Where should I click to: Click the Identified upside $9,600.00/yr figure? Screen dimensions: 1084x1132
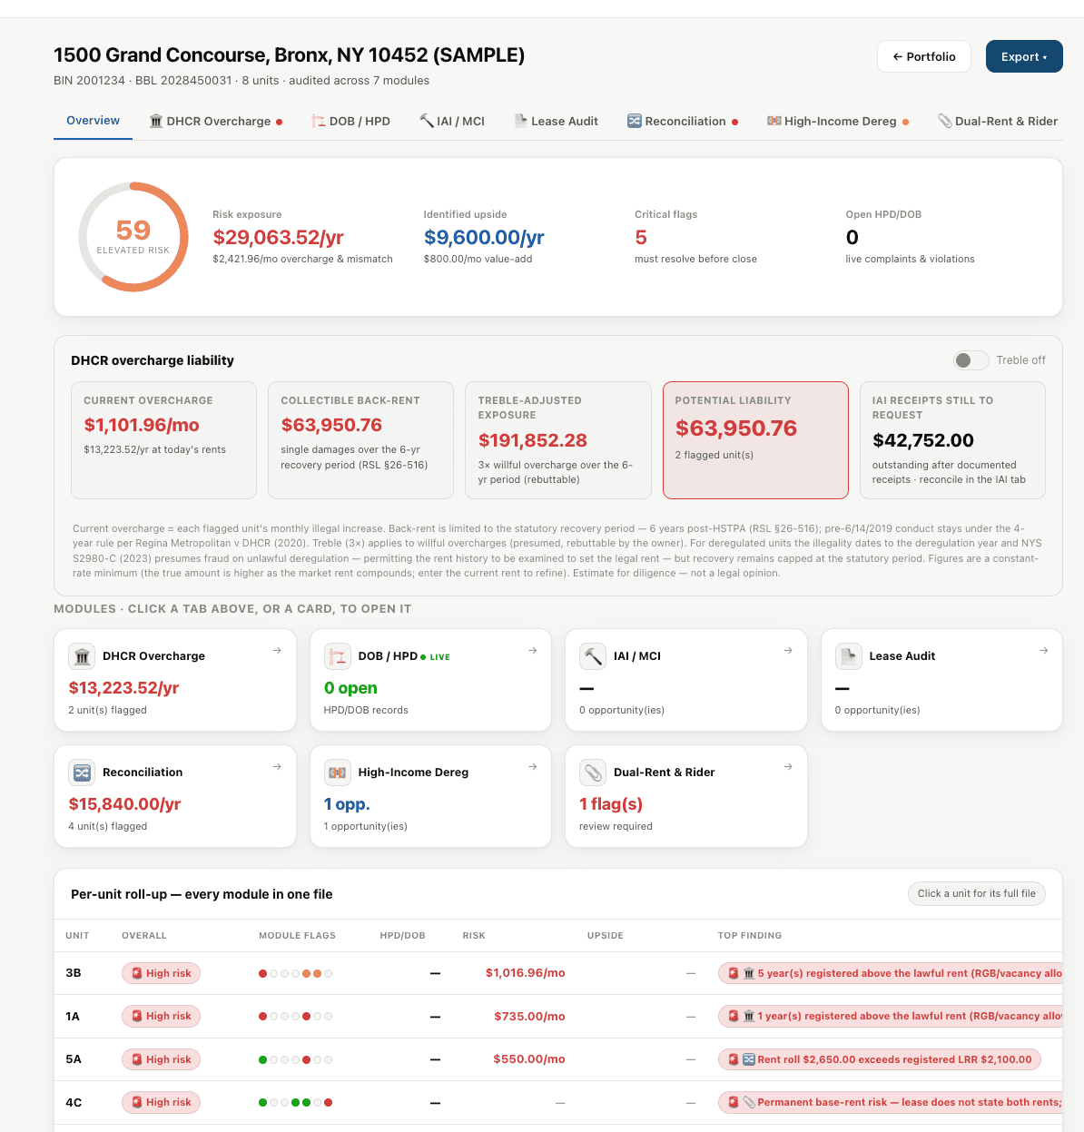tap(484, 238)
